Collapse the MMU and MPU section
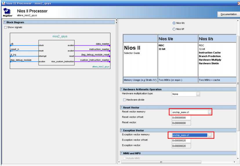240x166 pixels. click(121, 153)
